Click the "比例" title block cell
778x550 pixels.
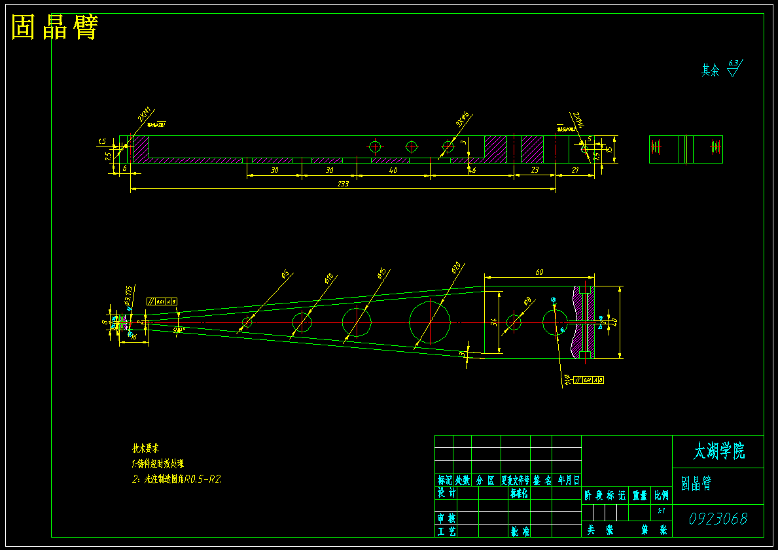[661, 496]
